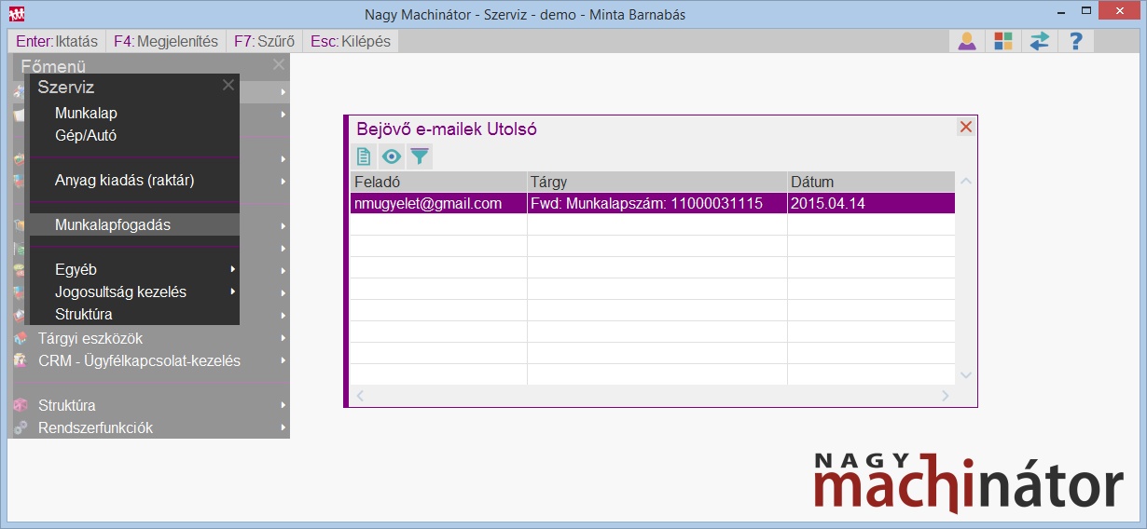1147x529 pixels.
Task: Open Struktúra entry in Főmenü
Action: coord(66,405)
